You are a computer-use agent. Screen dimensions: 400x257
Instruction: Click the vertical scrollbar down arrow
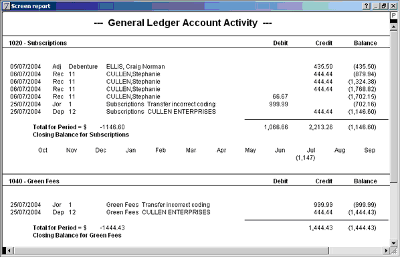(x=393, y=243)
